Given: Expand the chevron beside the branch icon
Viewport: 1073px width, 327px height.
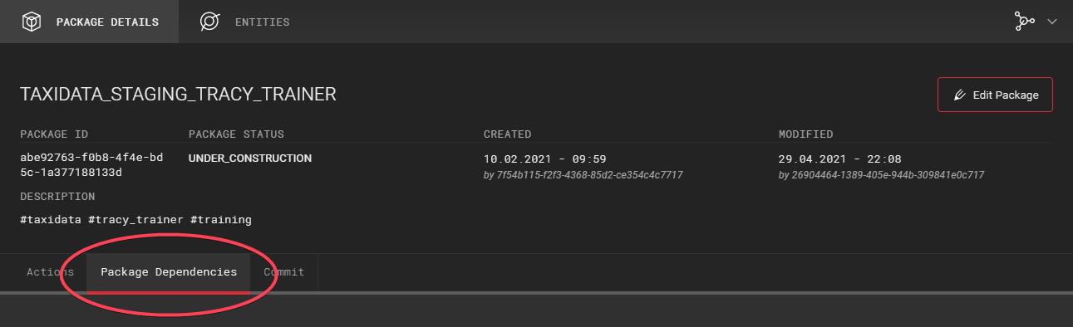Looking at the screenshot, I should (1051, 22).
